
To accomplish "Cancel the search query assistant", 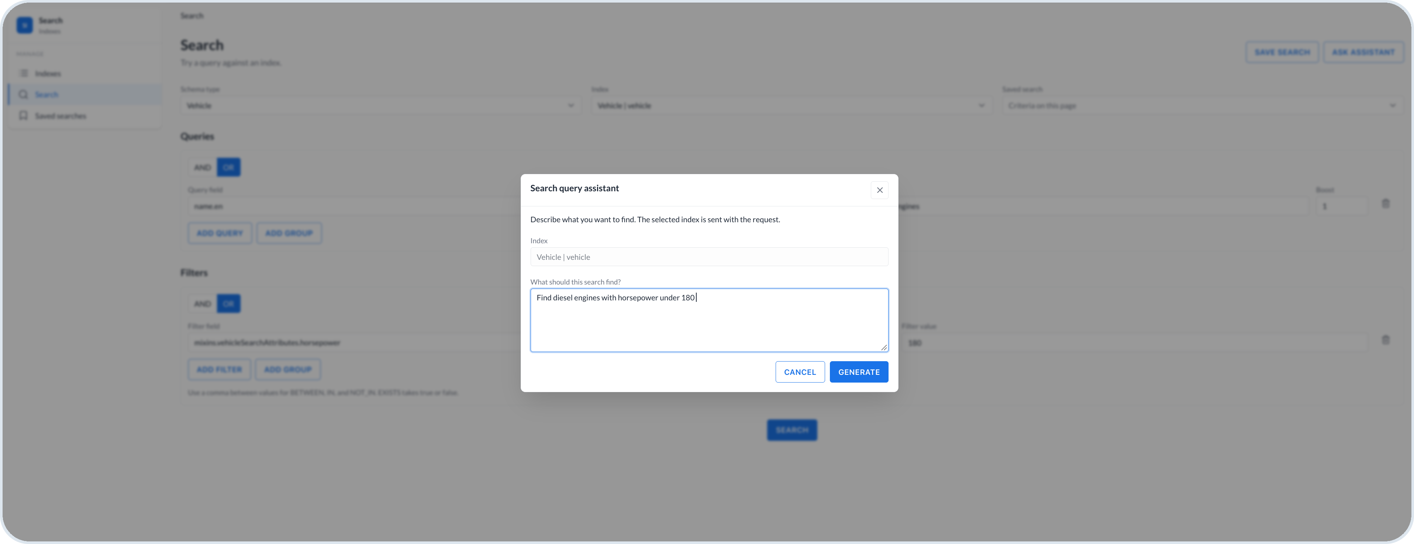I will coord(800,372).
